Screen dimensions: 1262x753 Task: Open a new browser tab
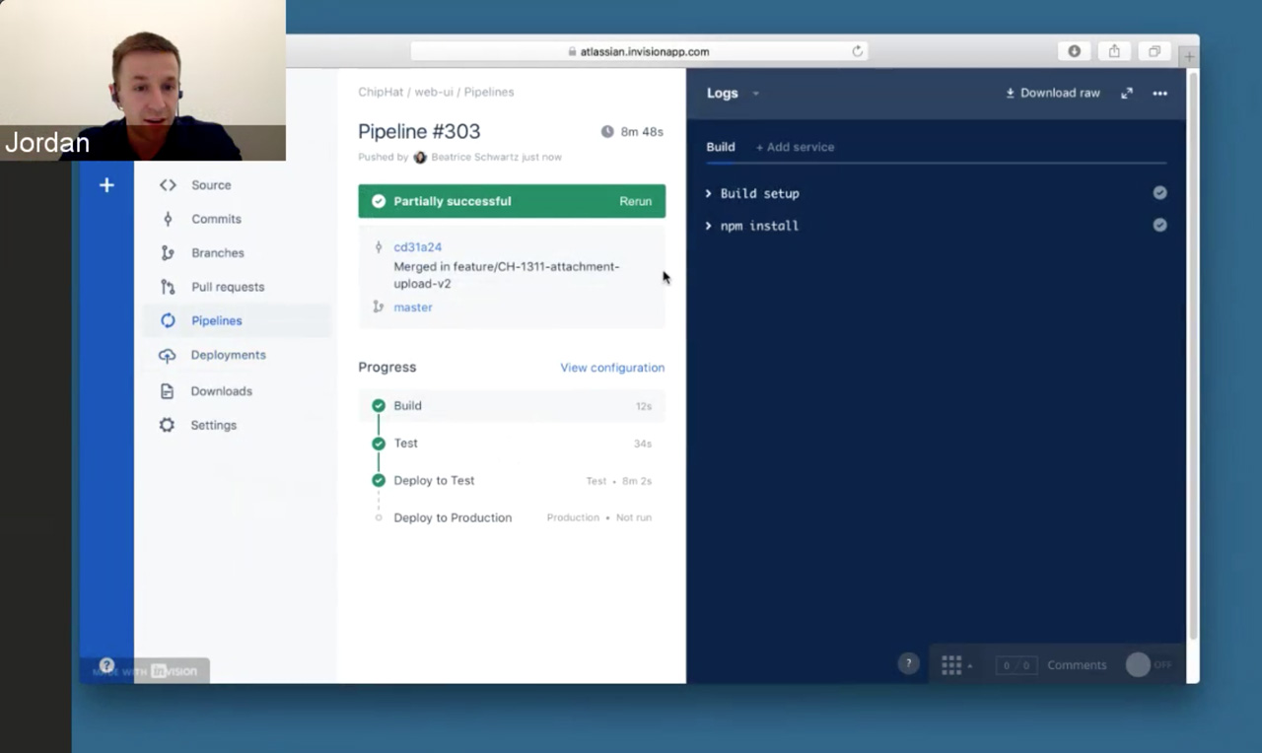1189,56
